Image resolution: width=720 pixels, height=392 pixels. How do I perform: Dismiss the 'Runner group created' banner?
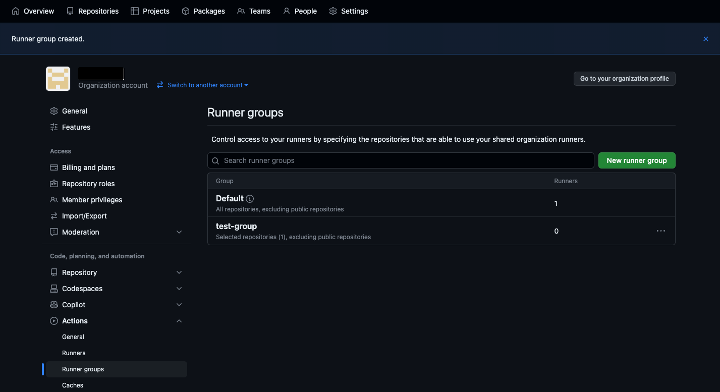point(705,38)
